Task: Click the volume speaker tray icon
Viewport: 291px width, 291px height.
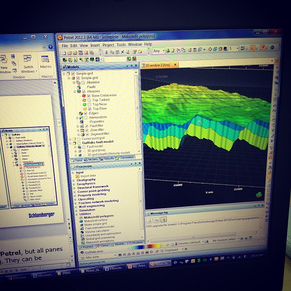Action: point(245,256)
